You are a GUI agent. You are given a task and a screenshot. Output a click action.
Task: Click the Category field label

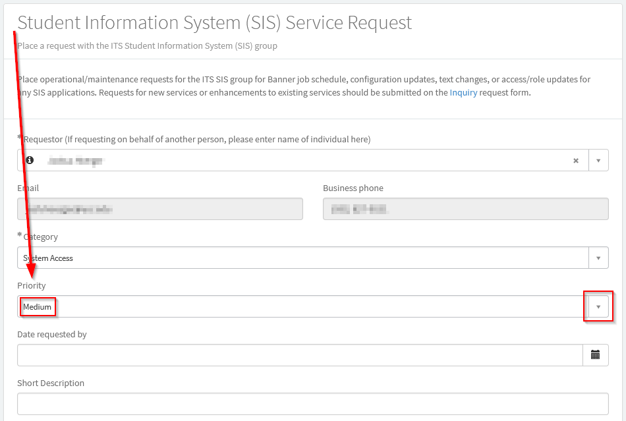(40, 237)
